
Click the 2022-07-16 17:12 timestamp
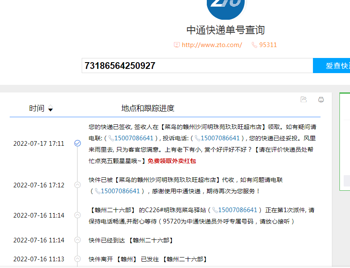pos(39,185)
